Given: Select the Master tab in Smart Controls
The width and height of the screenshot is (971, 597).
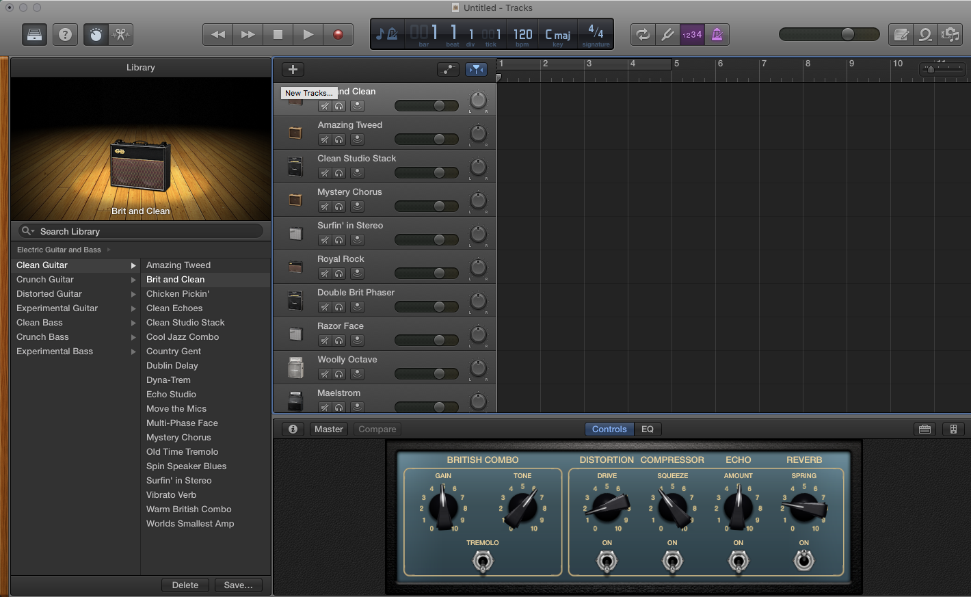Looking at the screenshot, I should click(x=329, y=429).
